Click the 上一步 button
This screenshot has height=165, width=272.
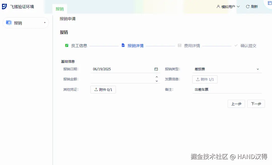click(x=236, y=104)
